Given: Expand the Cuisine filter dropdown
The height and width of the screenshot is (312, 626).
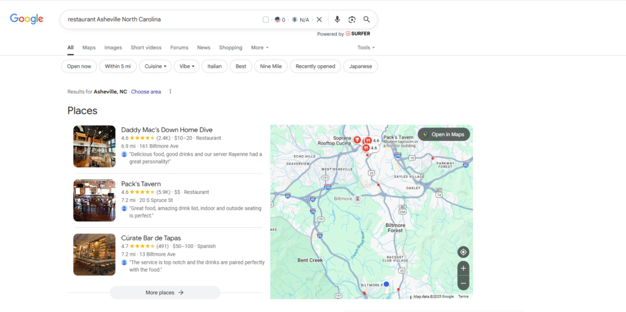Looking at the screenshot, I should [x=155, y=66].
